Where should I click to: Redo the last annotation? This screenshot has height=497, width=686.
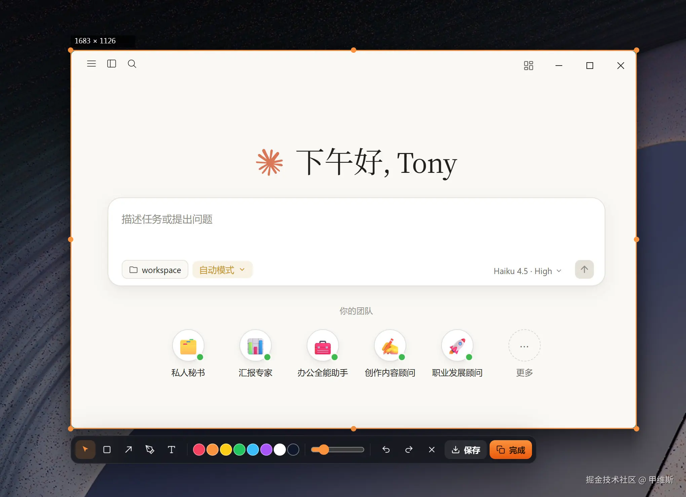click(409, 450)
